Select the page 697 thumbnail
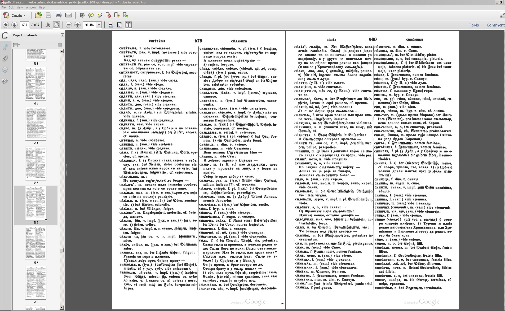Screen dimensions: 505x311 click(x=36, y=243)
